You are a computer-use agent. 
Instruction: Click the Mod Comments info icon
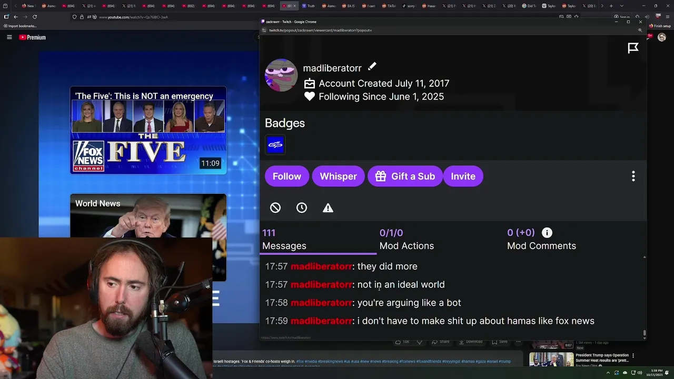click(x=547, y=233)
